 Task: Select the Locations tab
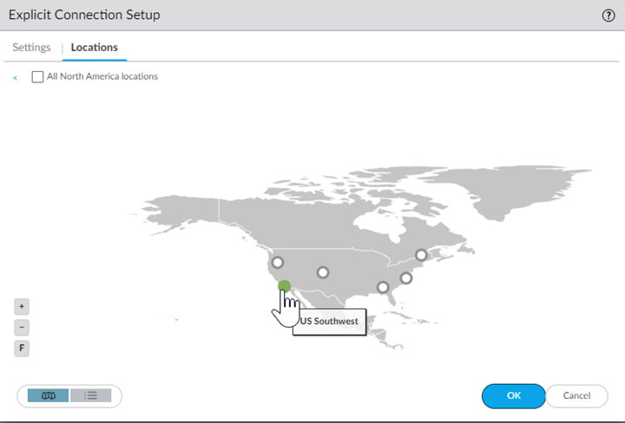click(95, 48)
